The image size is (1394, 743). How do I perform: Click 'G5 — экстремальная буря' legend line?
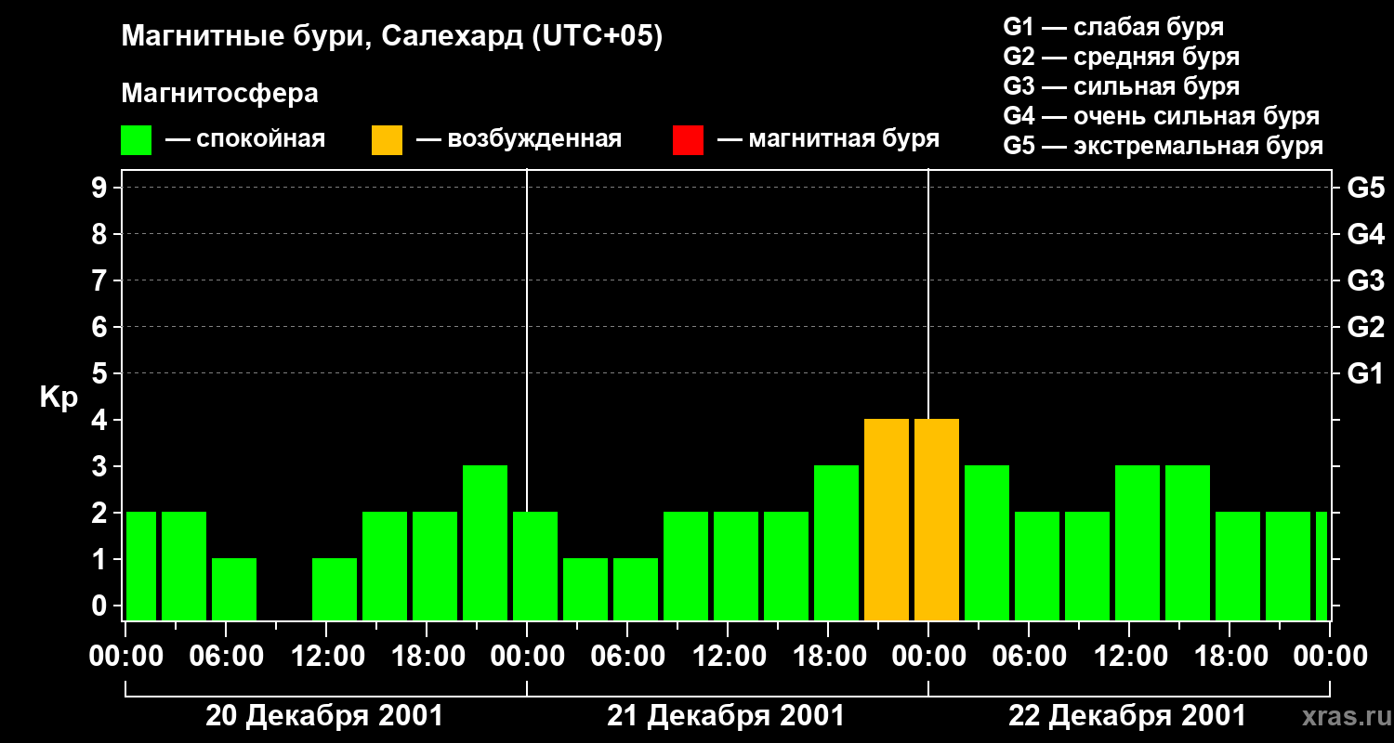point(1163,146)
